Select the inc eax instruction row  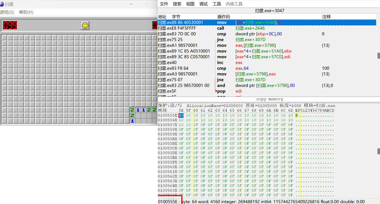266,62
